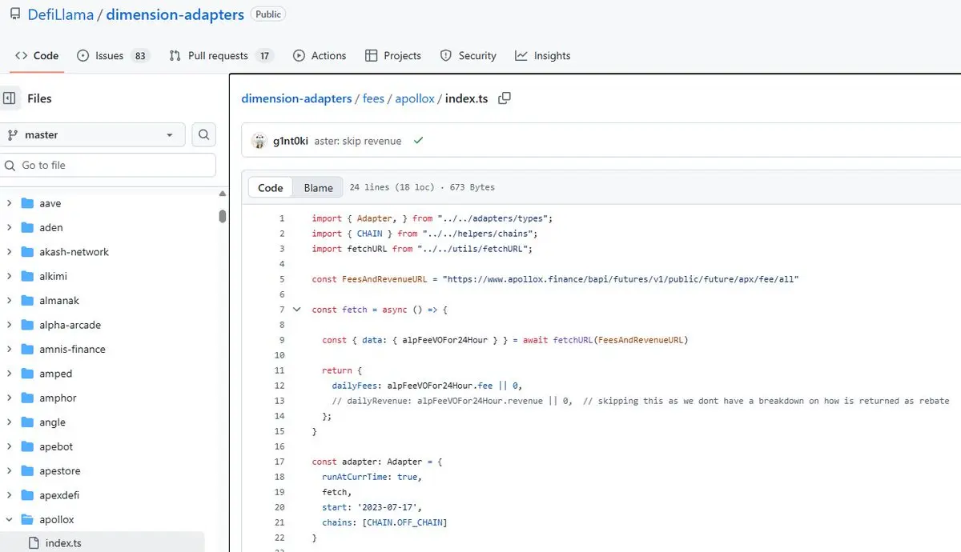Viewport: 961px width, 552px height.
Task: Click the Security shield icon
Action: click(446, 55)
